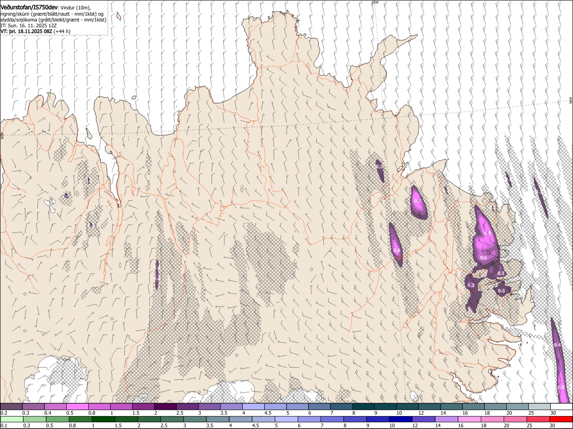Click the 0.1 label in the rain legend

pos(4,425)
